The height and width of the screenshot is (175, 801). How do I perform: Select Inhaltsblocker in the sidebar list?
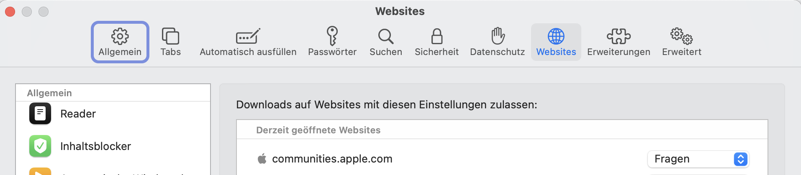95,146
